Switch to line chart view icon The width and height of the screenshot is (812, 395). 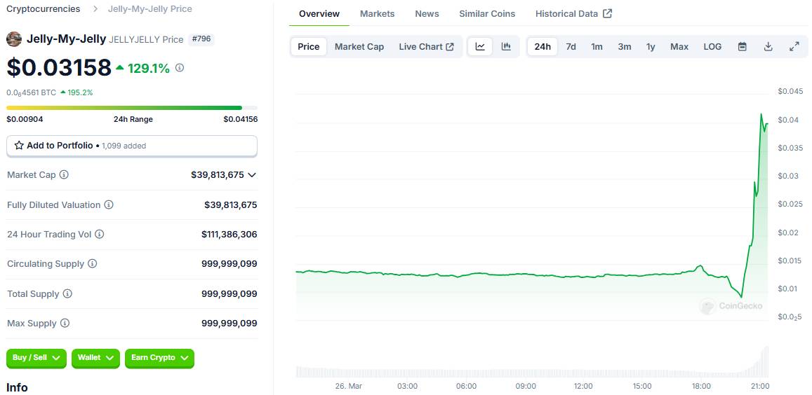[x=480, y=46]
